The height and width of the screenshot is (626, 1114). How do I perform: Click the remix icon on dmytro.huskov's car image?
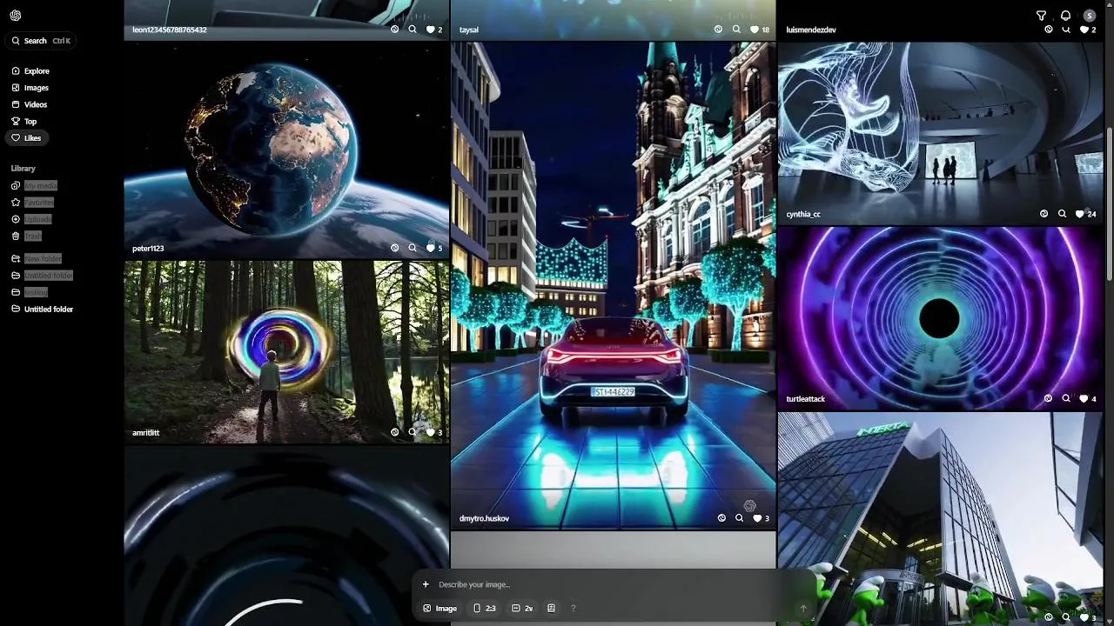pyautogui.click(x=721, y=518)
